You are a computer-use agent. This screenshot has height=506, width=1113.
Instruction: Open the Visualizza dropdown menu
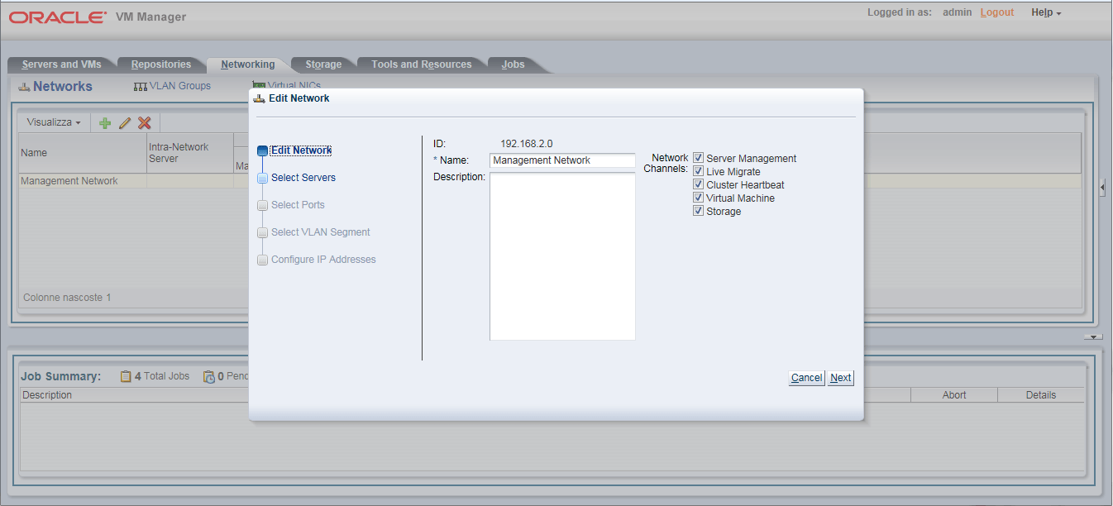(54, 122)
